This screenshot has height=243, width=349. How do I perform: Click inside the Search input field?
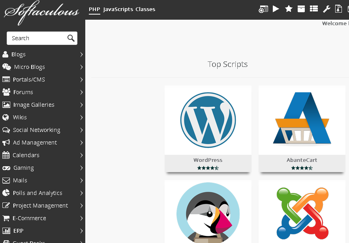coord(42,38)
